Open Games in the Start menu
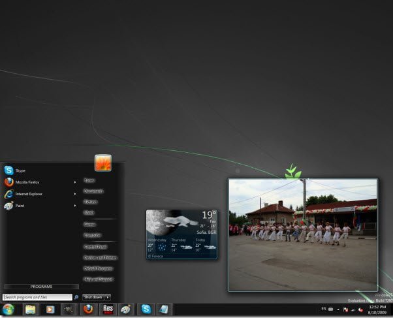 [89, 225]
